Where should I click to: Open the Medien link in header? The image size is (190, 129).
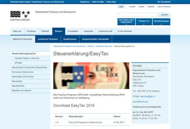click(x=142, y=7)
